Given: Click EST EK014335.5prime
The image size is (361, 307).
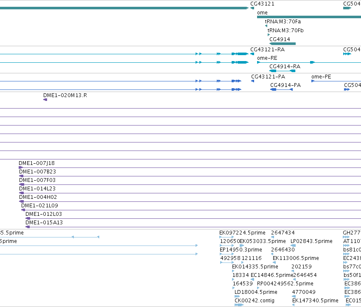Looking at the screenshot, I should pyautogui.click(x=255, y=267).
